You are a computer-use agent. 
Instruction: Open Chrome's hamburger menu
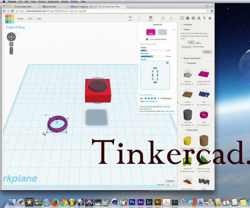[x=212, y=11]
